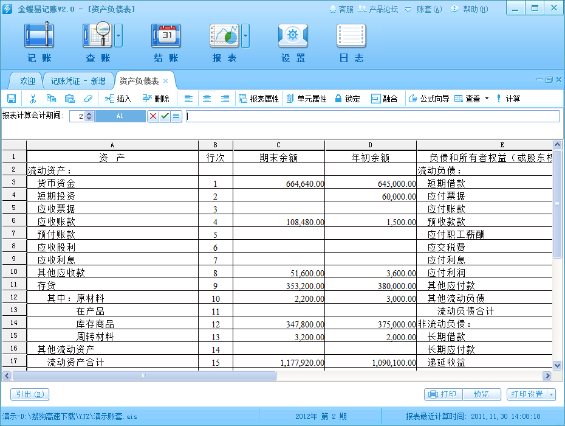Image resolution: width=565 pixels, height=426 pixels.
Task: Align cell text center
Action: (207, 99)
